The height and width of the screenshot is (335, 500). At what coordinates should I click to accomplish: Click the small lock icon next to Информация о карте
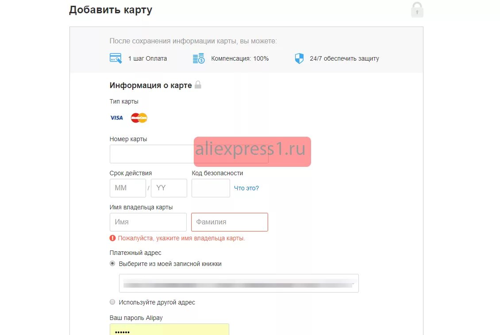pyautogui.click(x=198, y=85)
